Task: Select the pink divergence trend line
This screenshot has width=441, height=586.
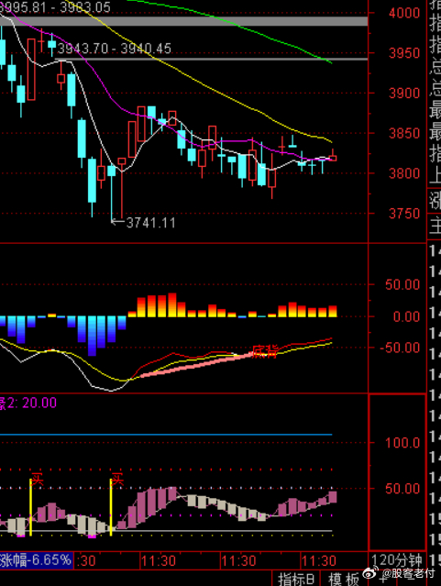Action: point(196,365)
